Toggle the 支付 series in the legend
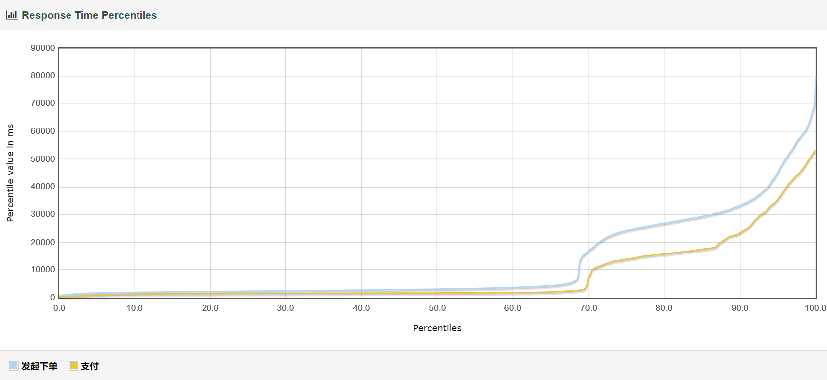Image resolution: width=827 pixels, height=380 pixels. click(x=84, y=366)
